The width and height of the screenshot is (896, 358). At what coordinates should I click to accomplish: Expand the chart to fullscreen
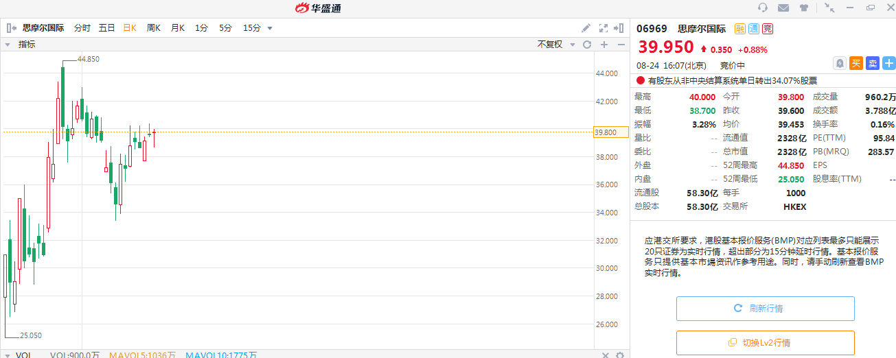[x=604, y=28]
